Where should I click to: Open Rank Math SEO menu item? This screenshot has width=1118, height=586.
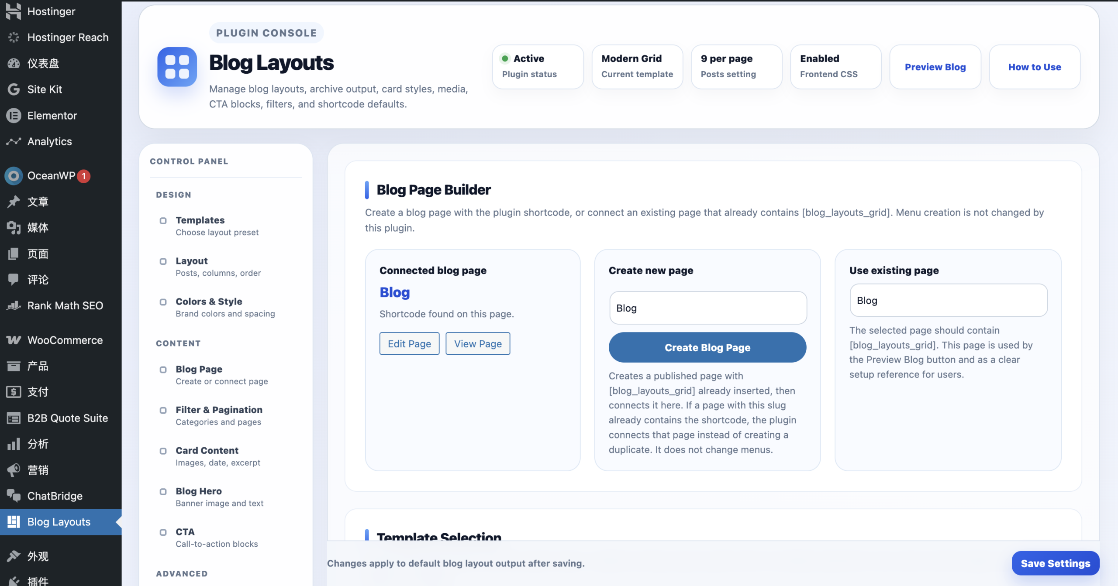61,305
